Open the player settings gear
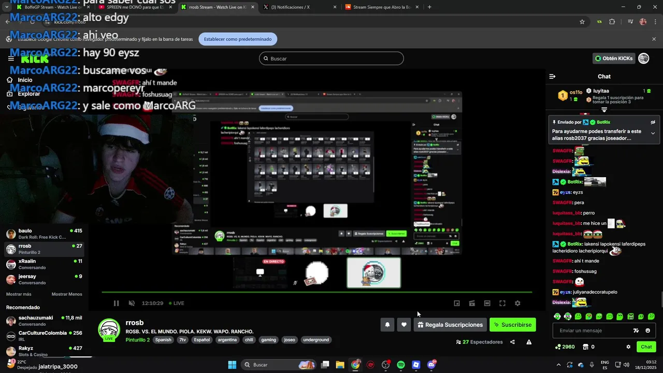 [x=517, y=303]
